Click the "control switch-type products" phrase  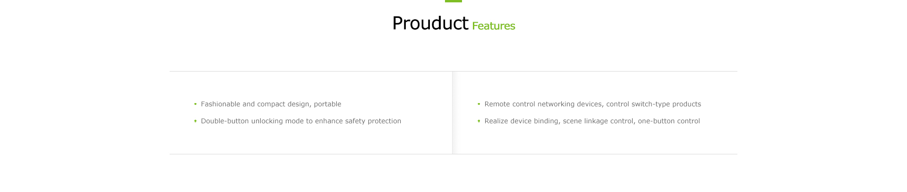click(x=654, y=104)
